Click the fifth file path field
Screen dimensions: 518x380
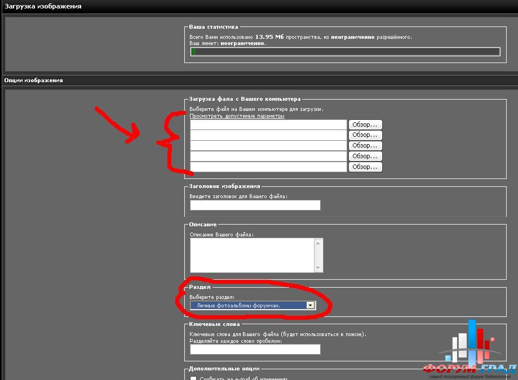tap(268, 167)
